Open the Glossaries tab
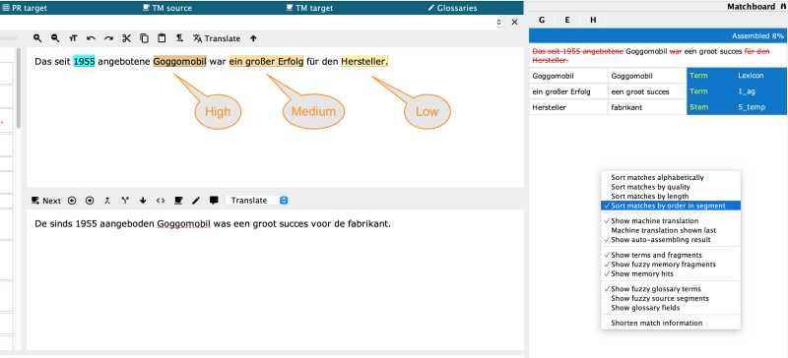The image size is (788, 358). tap(452, 8)
